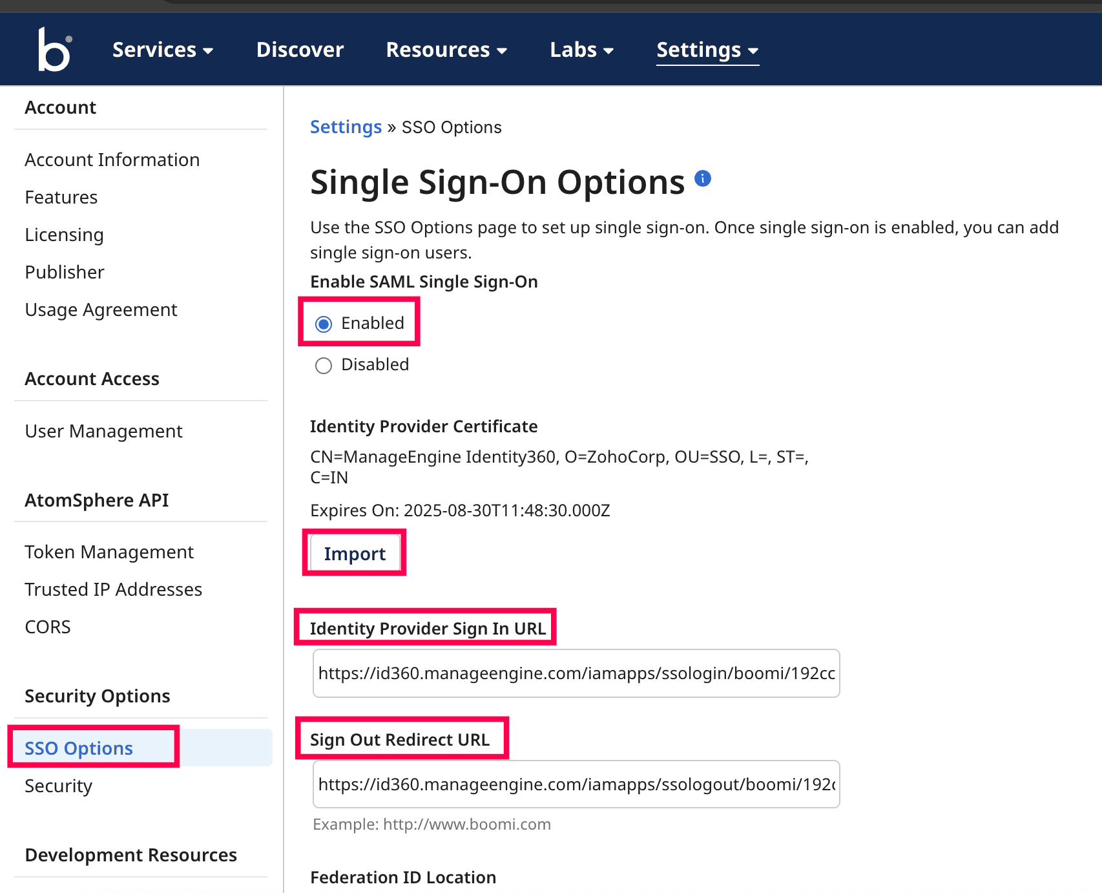Select the Disabled radio button
Image resolution: width=1102 pixels, height=893 pixels.
[x=324, y=365]
